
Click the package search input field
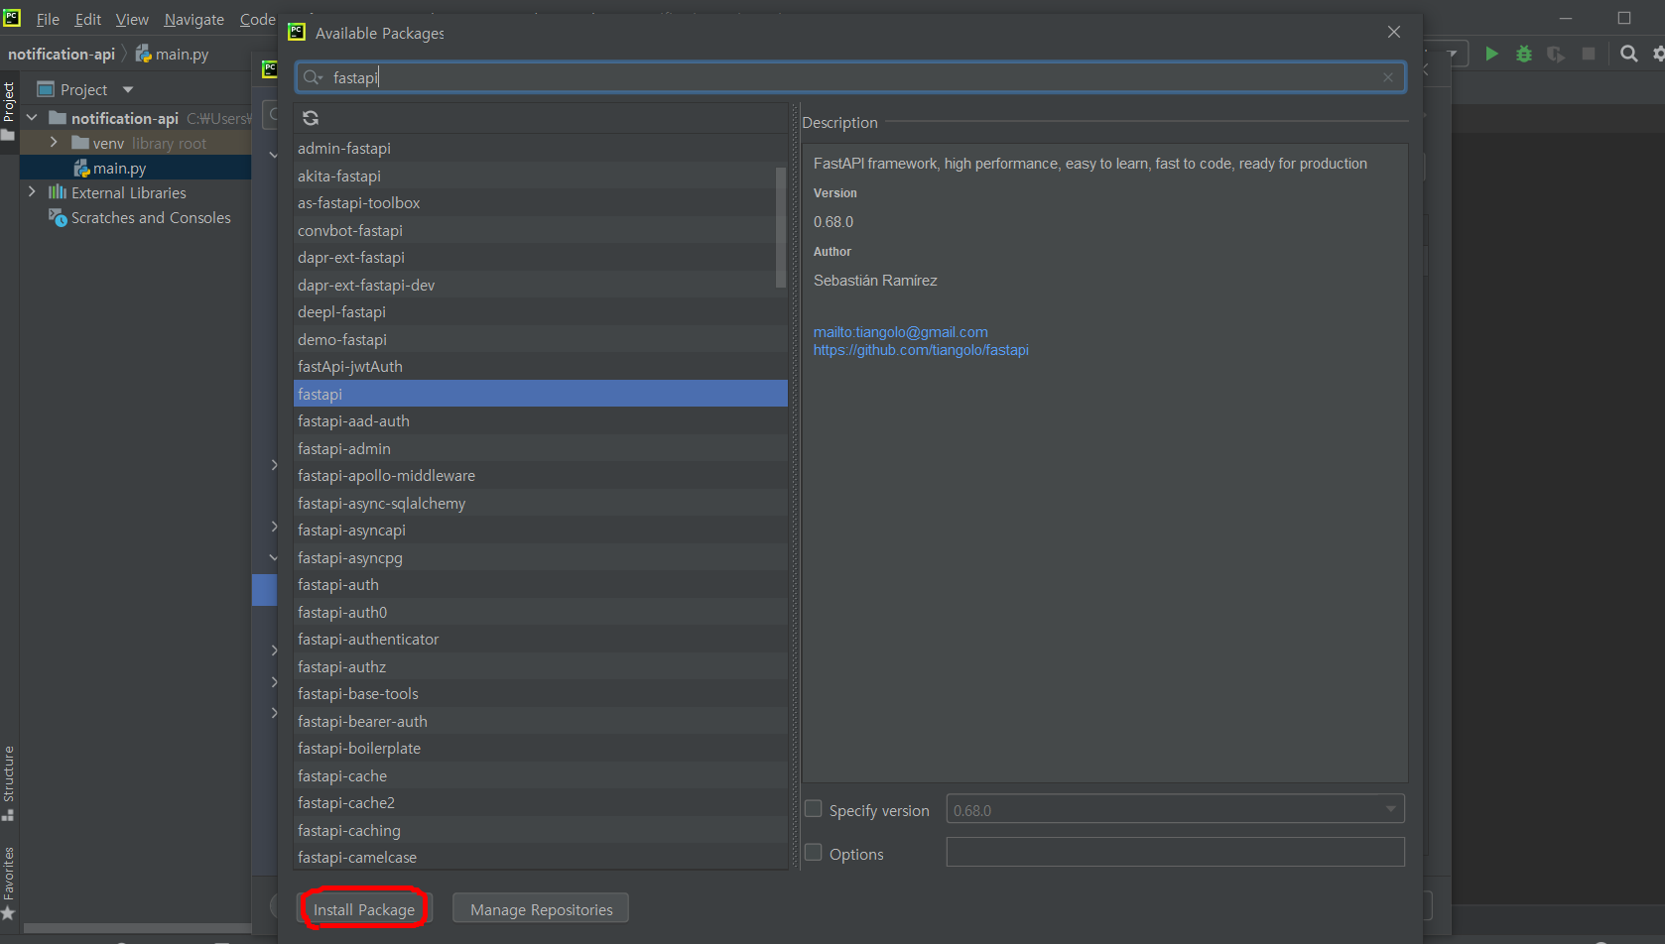coord(850,77)
